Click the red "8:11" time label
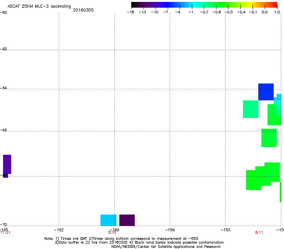The width and height of the screenshot is (284, 249). coord(259,233)
